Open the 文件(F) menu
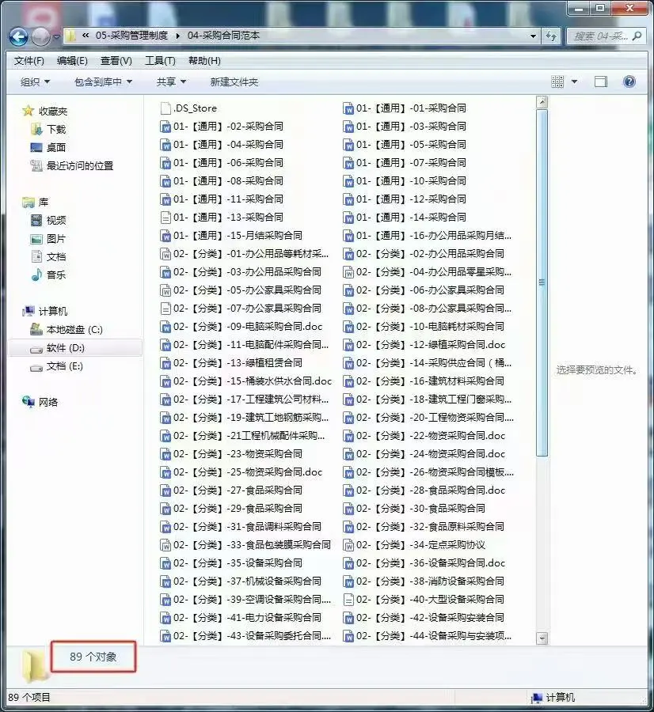The image size is (654, 712). [x=29, y=60]
